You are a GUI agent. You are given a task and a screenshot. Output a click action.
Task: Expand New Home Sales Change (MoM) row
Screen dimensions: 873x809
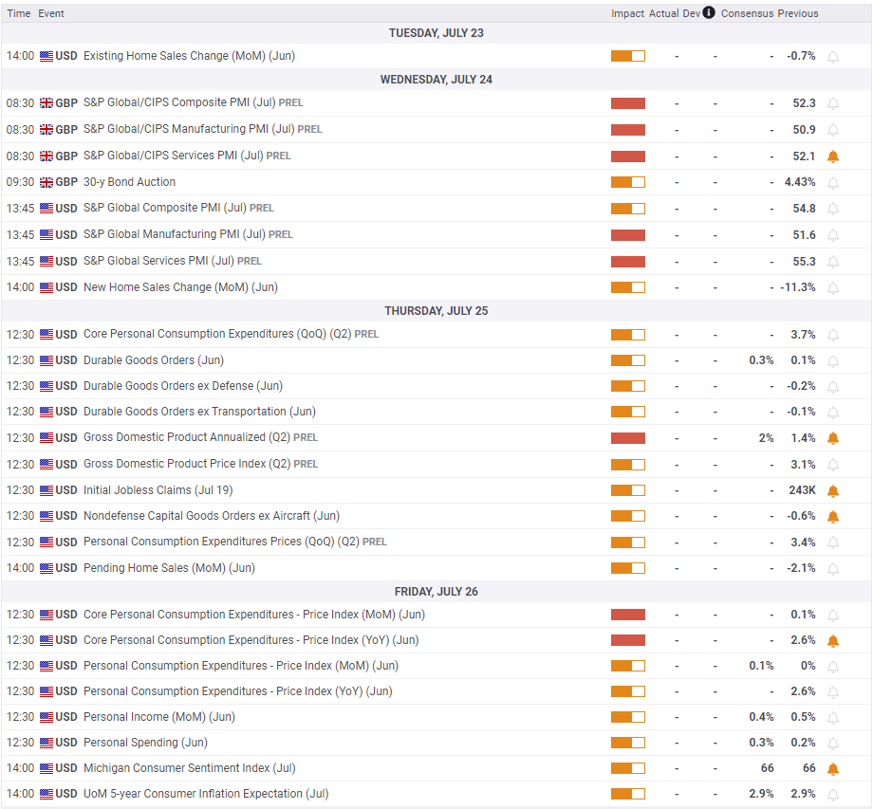coord(436,287)
